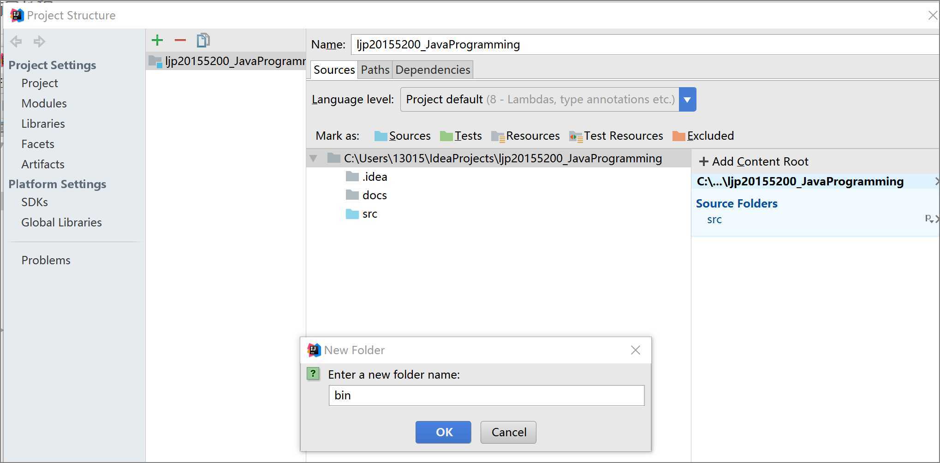Close the New Folder dialog

point(635,350)
